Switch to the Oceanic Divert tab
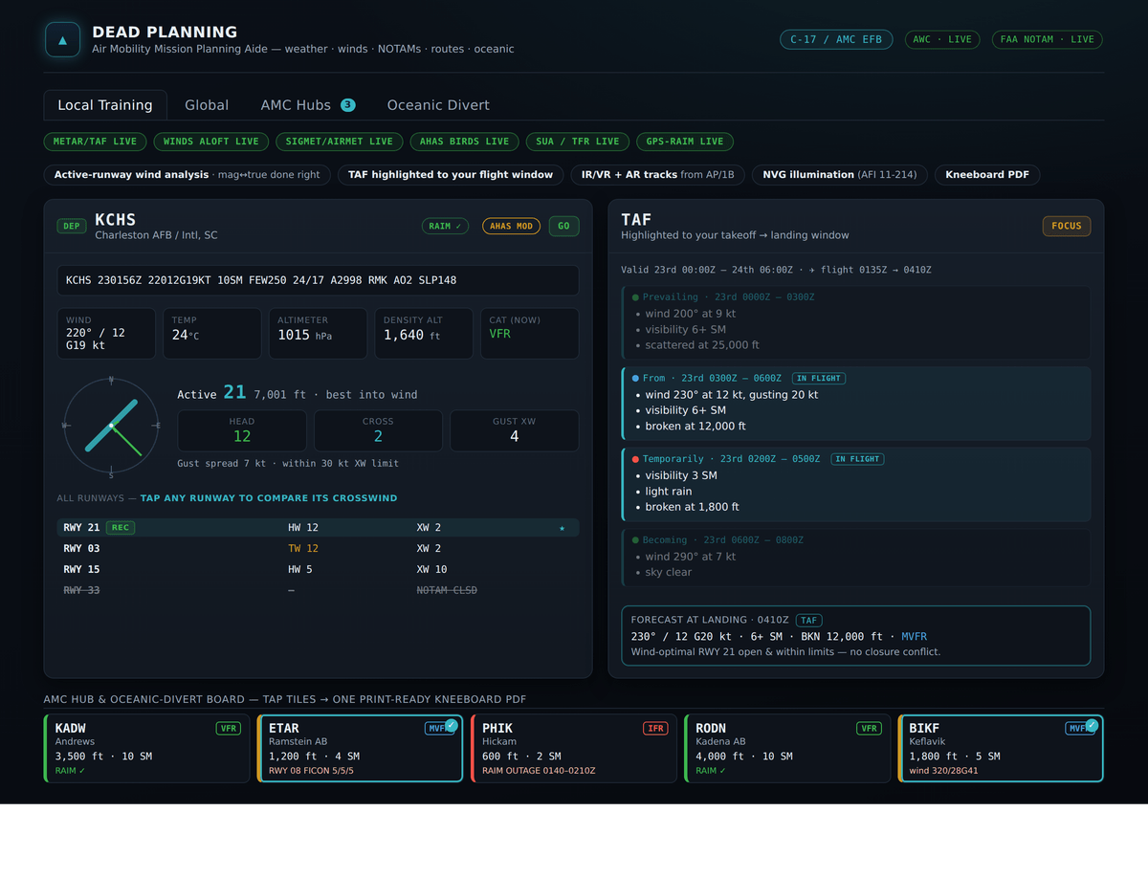This screenshot has height=877, width=1148. click(x=438, y=105)
